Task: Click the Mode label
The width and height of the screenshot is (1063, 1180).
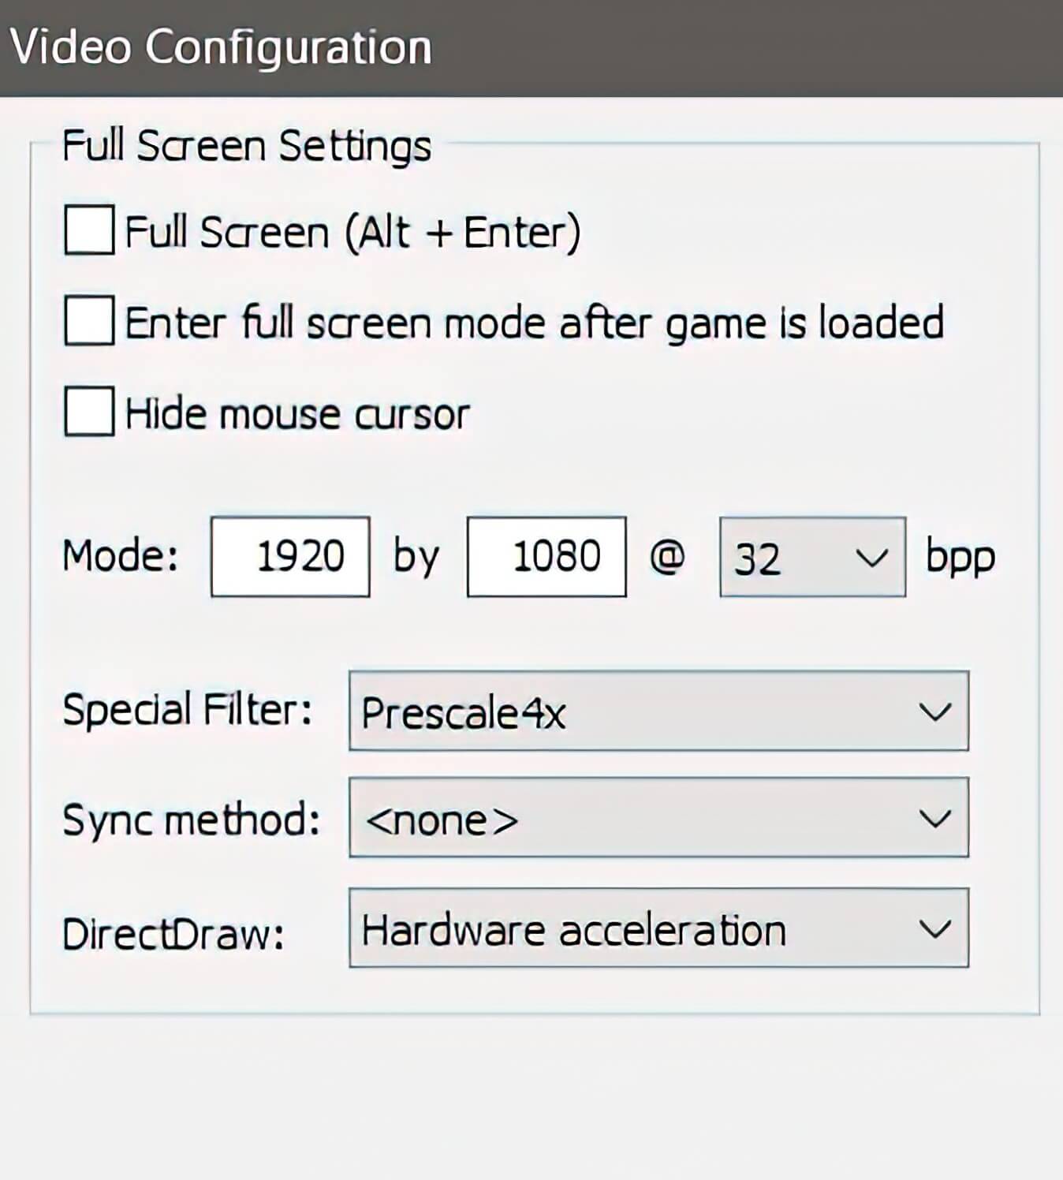Action: 121,556
